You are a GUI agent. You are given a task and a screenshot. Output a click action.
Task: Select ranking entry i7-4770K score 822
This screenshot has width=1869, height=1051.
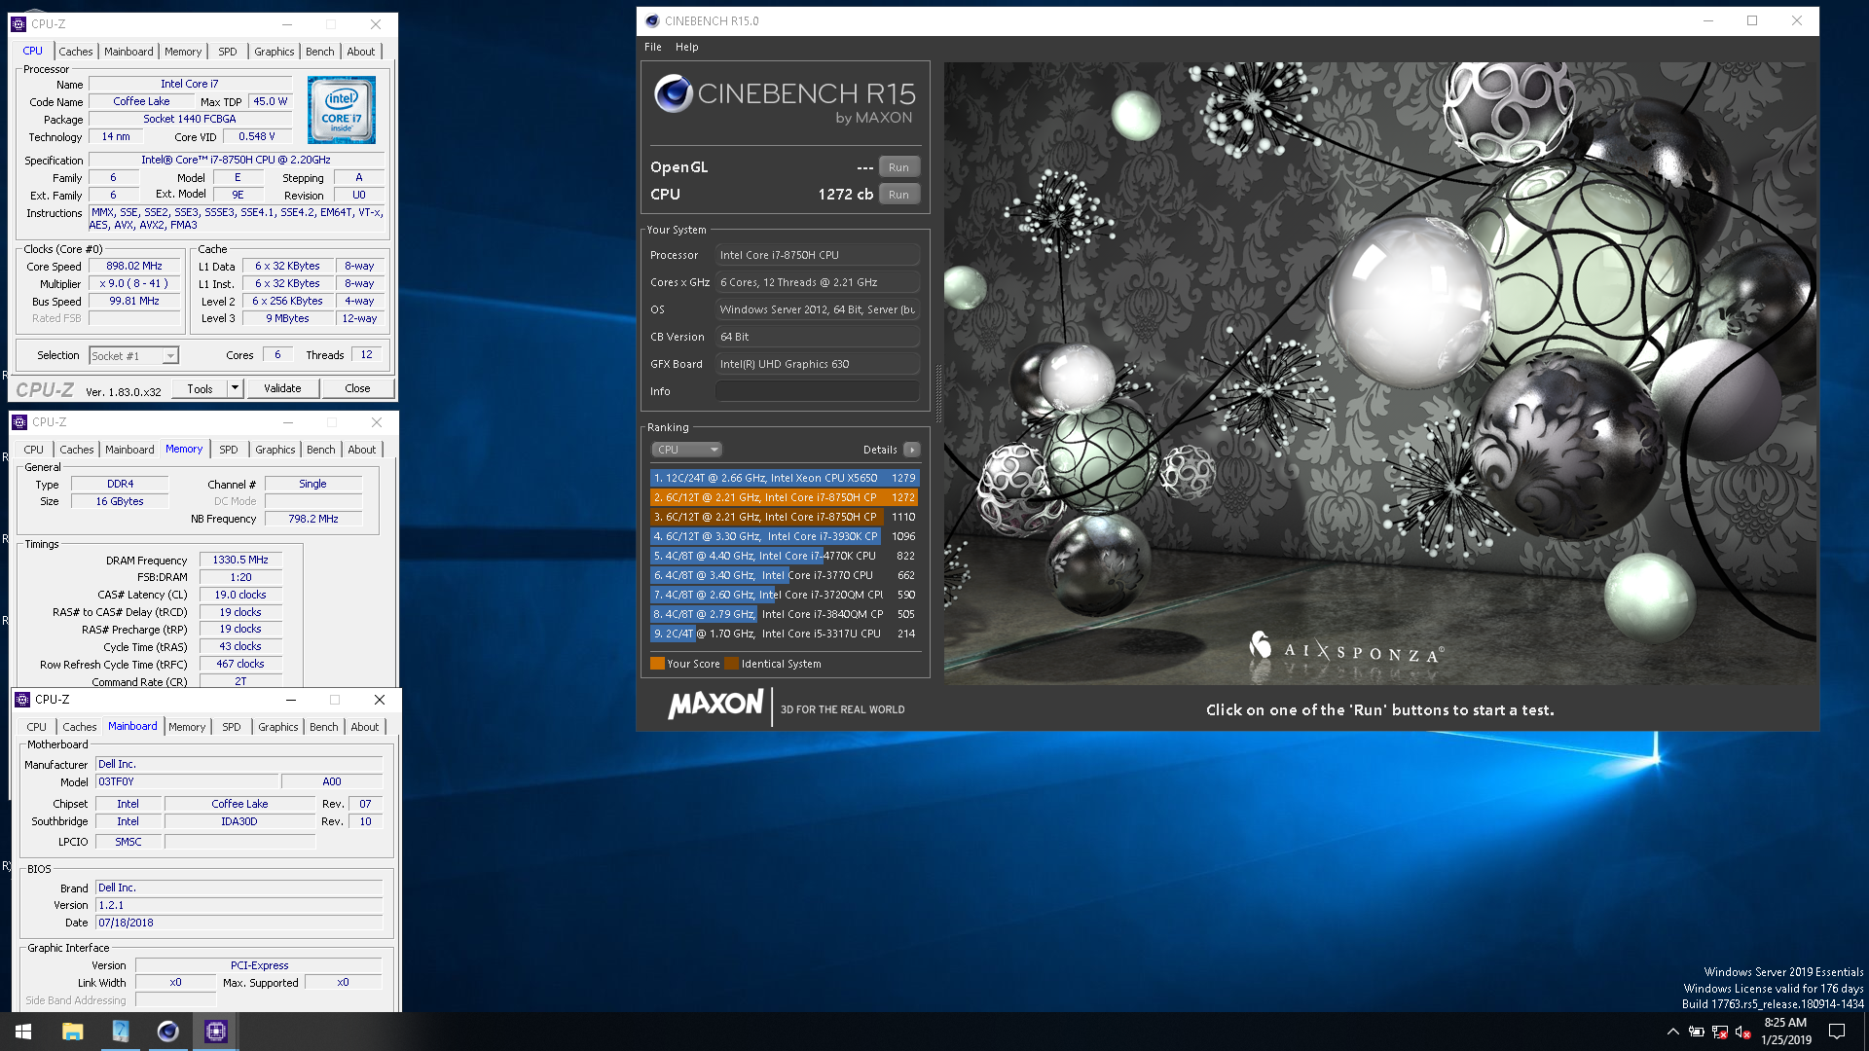(x=785, y=556)
